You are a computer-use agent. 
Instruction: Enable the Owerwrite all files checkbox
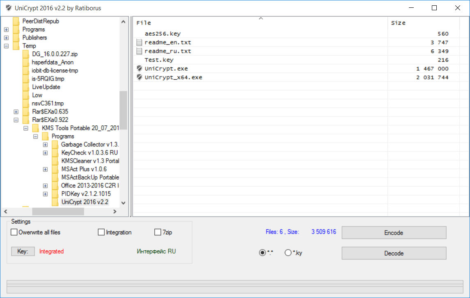click(14, 232)
